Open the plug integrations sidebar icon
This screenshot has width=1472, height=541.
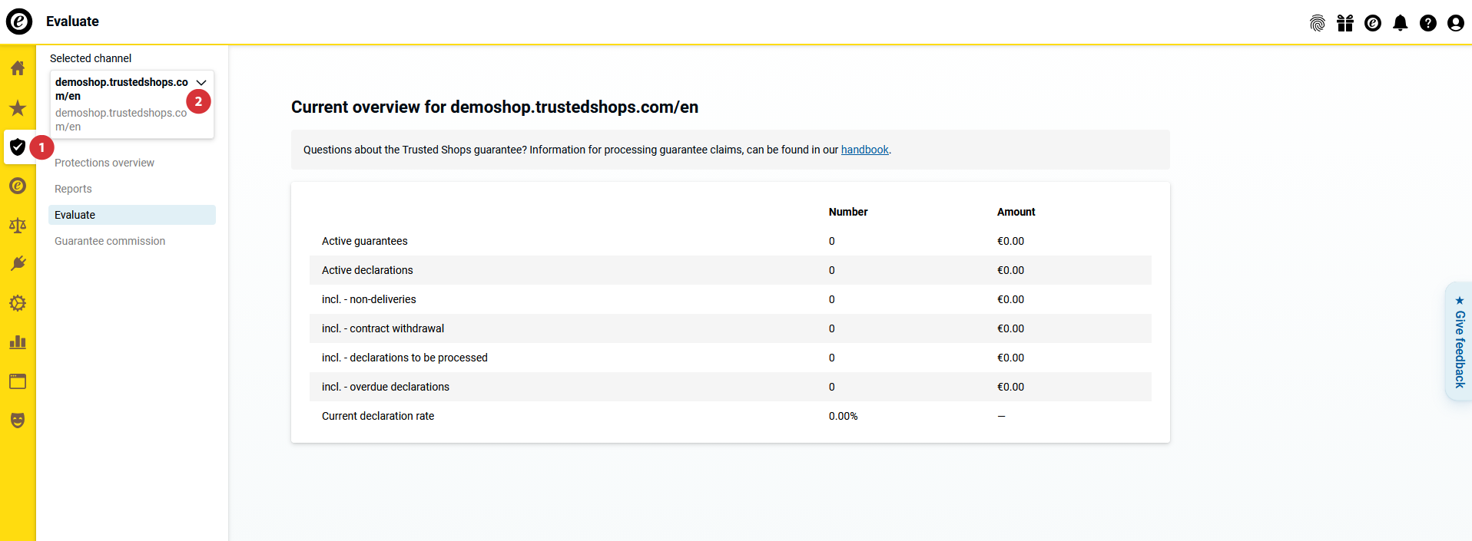18,264
